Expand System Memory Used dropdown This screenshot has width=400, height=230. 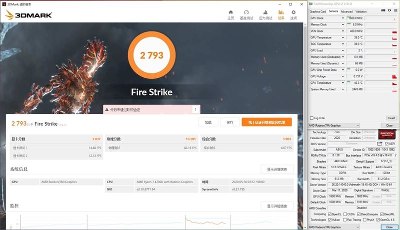(343, 89)
